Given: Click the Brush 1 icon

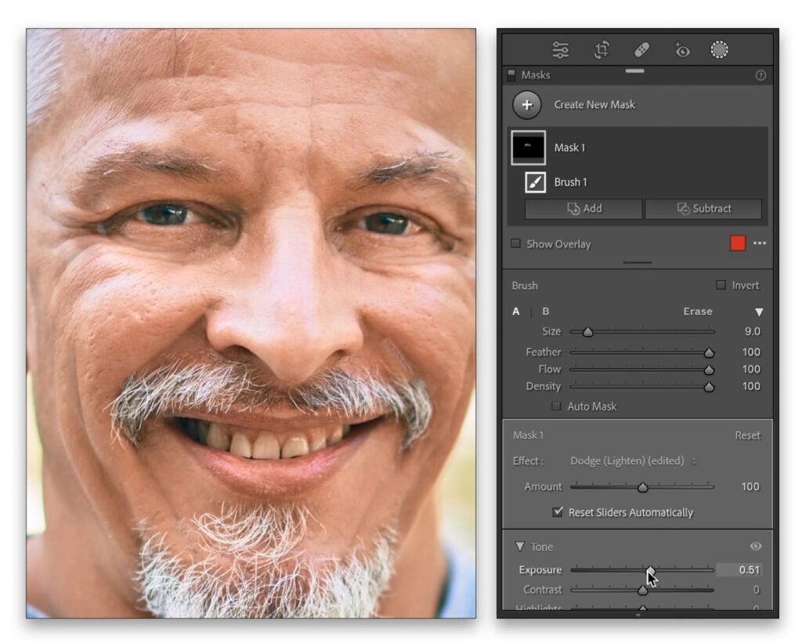Looking at the screenshot, I should pyautogui.click(x=535, y=182).
